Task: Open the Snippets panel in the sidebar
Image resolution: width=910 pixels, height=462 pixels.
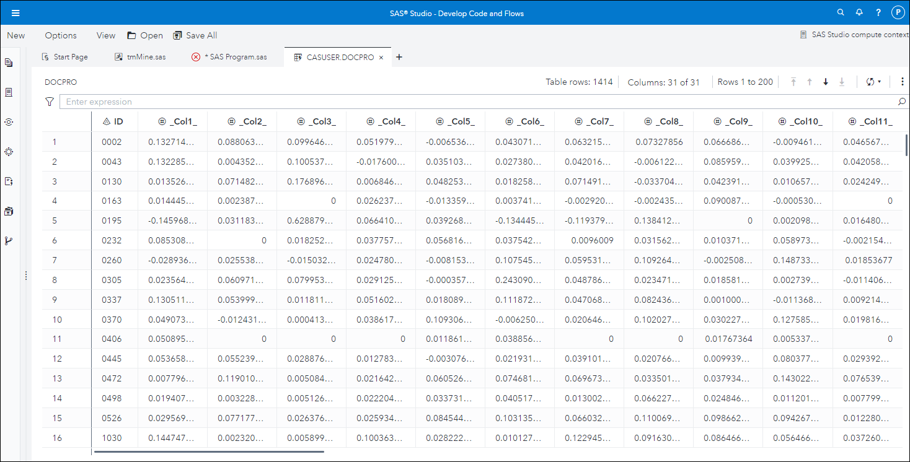Action: [x=9, y=181]
